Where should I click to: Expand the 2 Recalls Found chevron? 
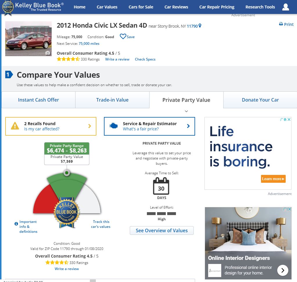[x=89, y=126]
